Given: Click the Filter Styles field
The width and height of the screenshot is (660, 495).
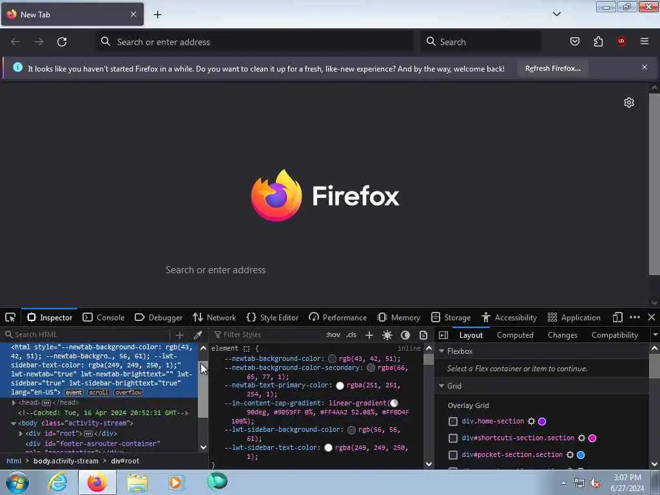Looking at the screenshot, I should (267, 335).
